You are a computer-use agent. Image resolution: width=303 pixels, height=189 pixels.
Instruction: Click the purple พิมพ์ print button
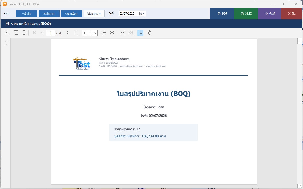tap(269, 14)
